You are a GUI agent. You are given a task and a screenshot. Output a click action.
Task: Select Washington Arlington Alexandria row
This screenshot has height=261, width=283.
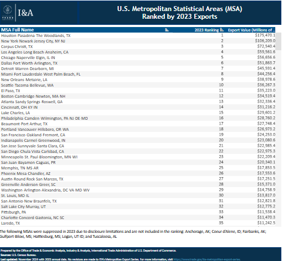(138, 190)
